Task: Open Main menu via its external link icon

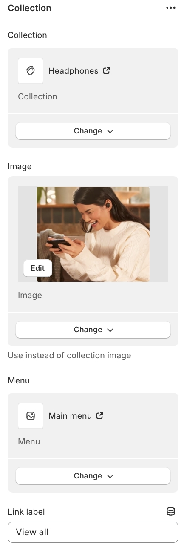Action: 100,416
